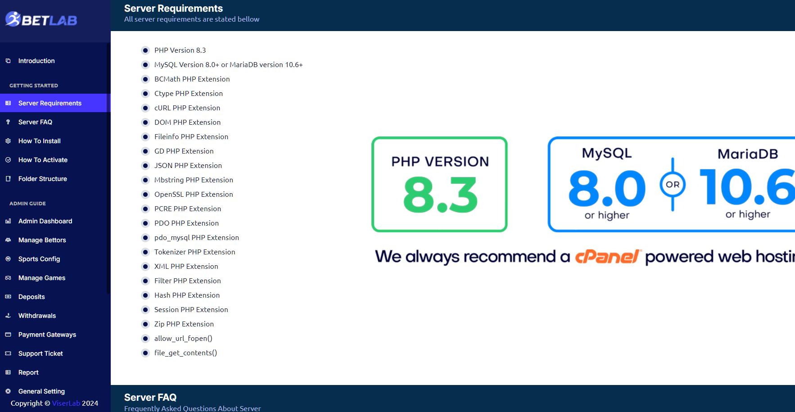Open the Server Requirements menu item
Viewport: 795px width, 412px height.
tap(50, 103)
